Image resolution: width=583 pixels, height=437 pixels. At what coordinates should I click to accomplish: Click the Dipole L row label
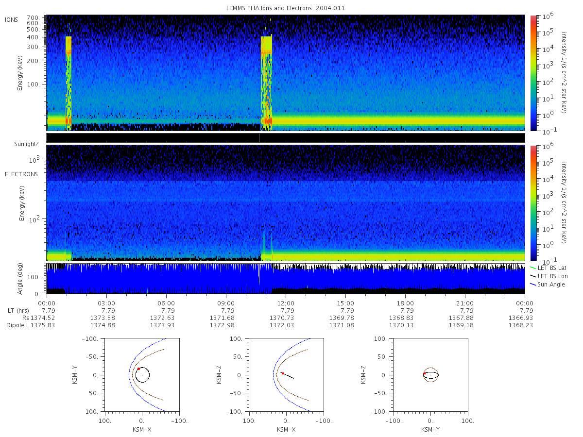[18, 325]
